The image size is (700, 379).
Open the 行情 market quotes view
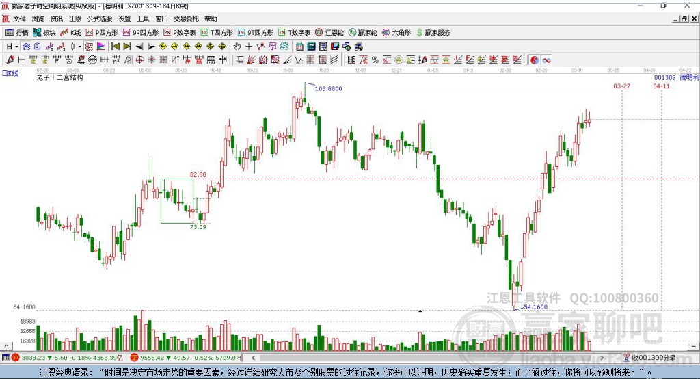coord(16,33)
